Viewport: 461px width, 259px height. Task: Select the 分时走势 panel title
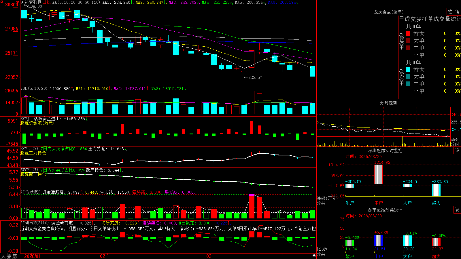388,103
